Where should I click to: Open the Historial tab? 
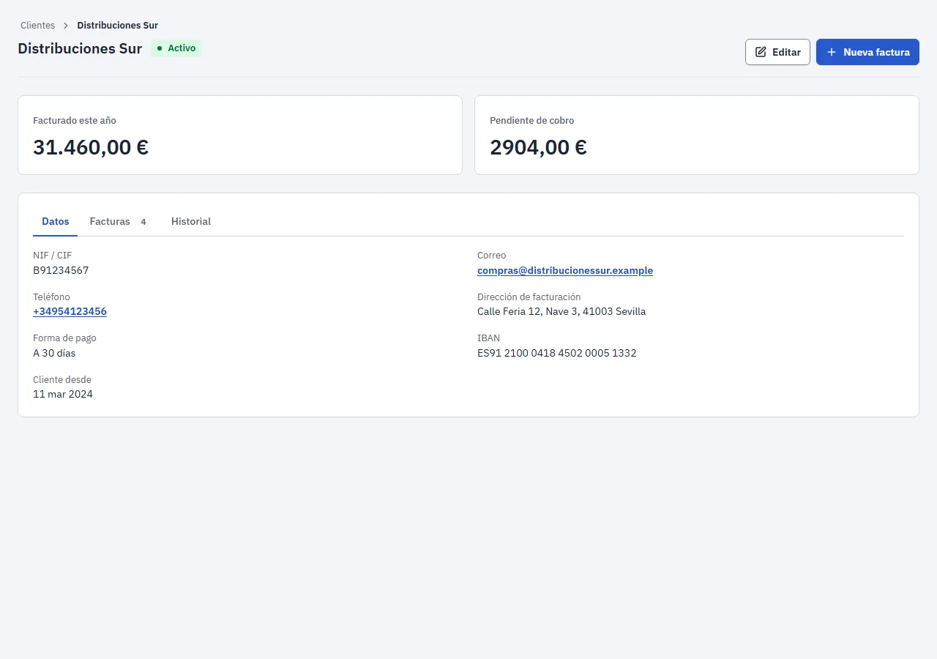(191, 221)
